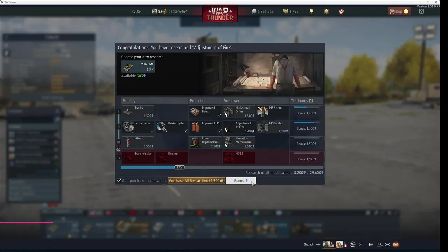Open the help question mark icon
Viewport: 448px width, 252px height.
pyautogui.click(x=421, y=11)
